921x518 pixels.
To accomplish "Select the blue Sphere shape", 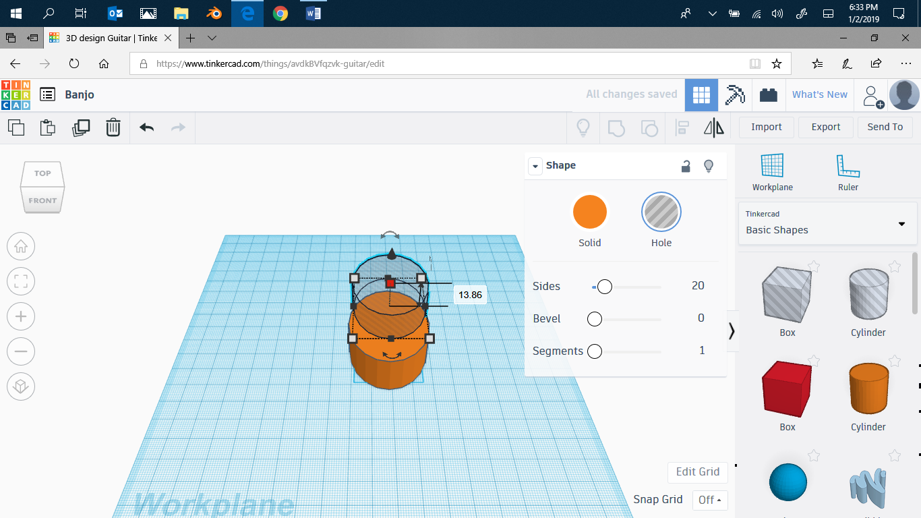I will pyautogui.click(x=788, y=482).
